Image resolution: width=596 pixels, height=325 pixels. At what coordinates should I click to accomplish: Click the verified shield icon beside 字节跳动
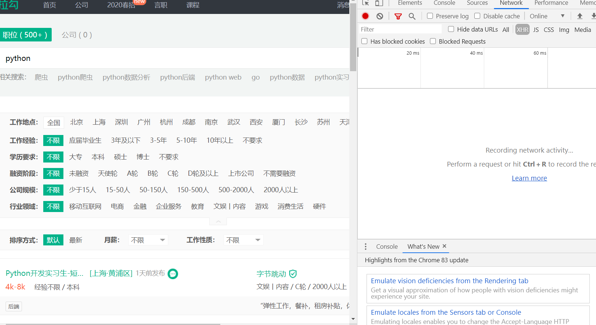click(293, 274)
